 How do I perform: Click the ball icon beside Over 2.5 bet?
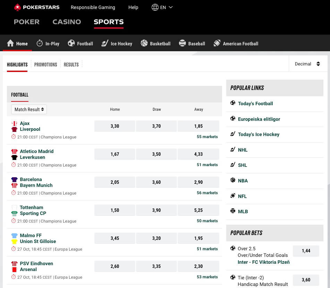click(x=233, y=248)
